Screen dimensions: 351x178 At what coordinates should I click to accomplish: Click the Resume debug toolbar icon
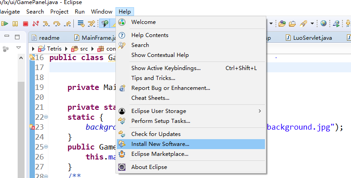(5, 23)
